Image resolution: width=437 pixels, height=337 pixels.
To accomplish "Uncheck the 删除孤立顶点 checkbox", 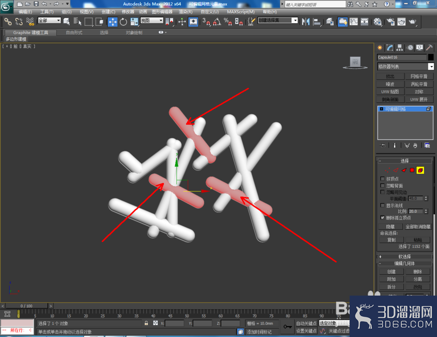I will tap(382, 218).
